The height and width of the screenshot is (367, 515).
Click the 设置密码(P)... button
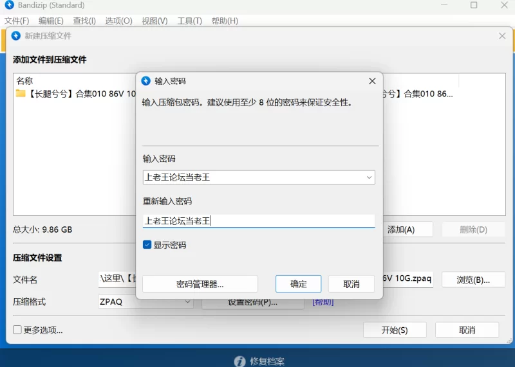tap(253, 303)
